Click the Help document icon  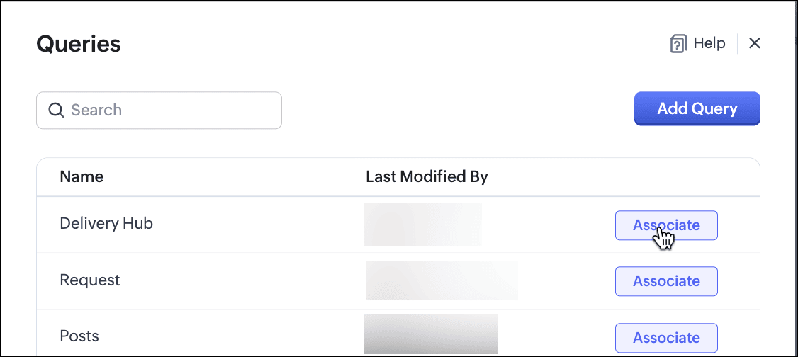(x=678, y=44)
